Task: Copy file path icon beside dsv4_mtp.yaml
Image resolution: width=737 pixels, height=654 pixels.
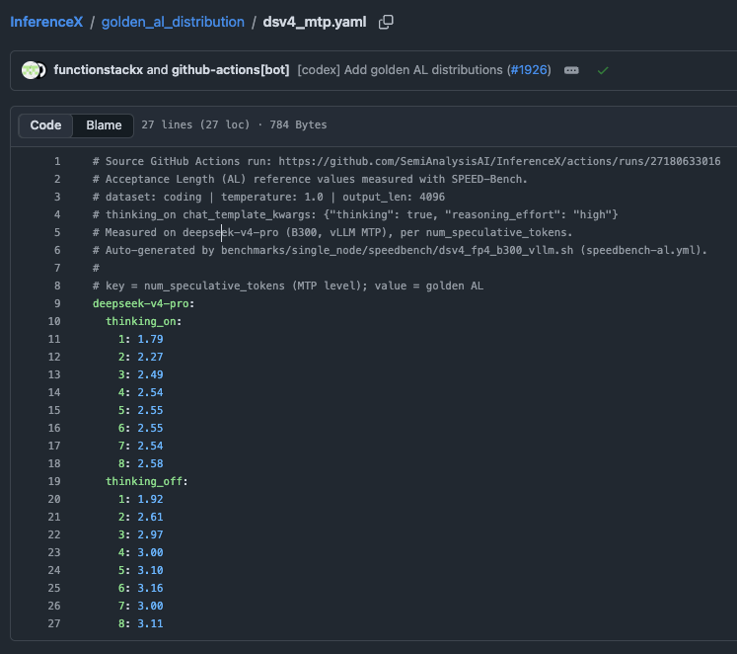Action: [x=386, y=22]
